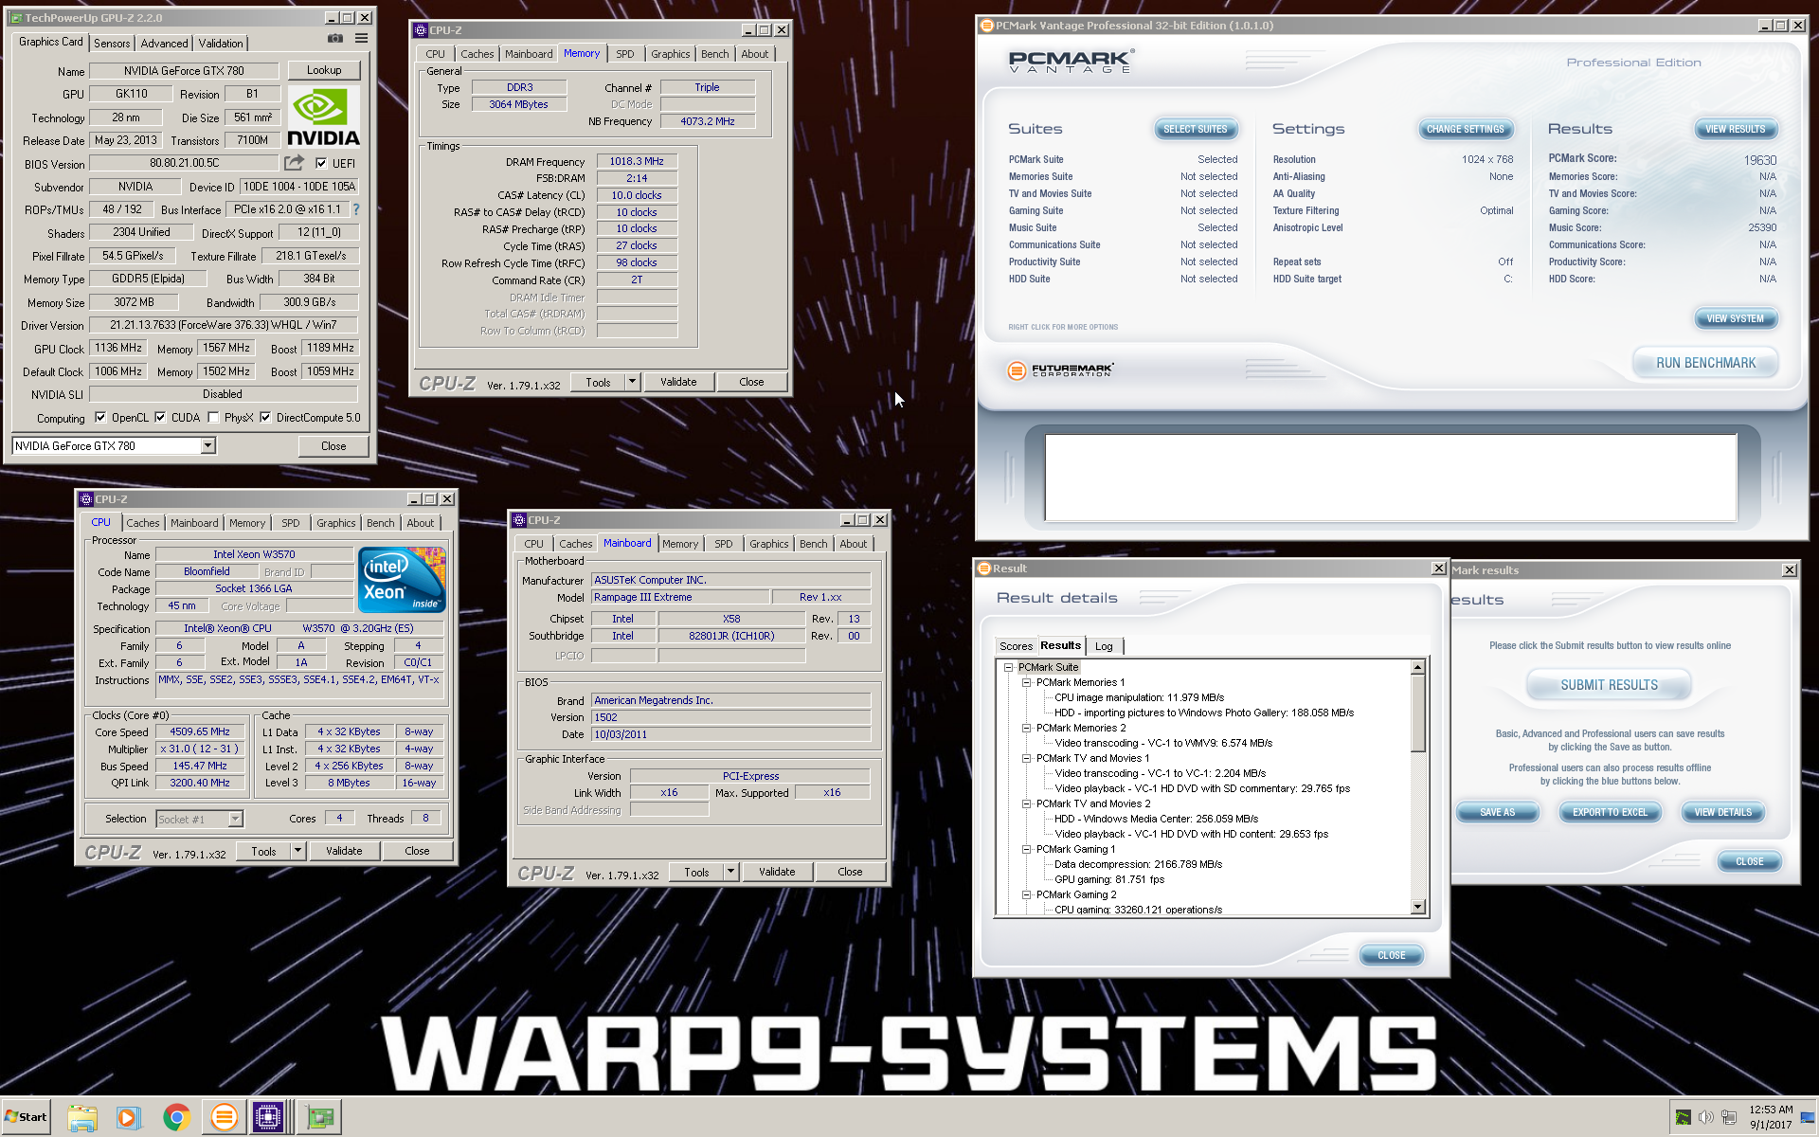Click CHANGE SETTINGS in PCMark Vantage

1465,129
